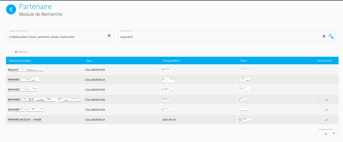This screenshot has height=142, width=343.
Task: Sort by Parc oui/non column header
Action: (x=324, y=61)
